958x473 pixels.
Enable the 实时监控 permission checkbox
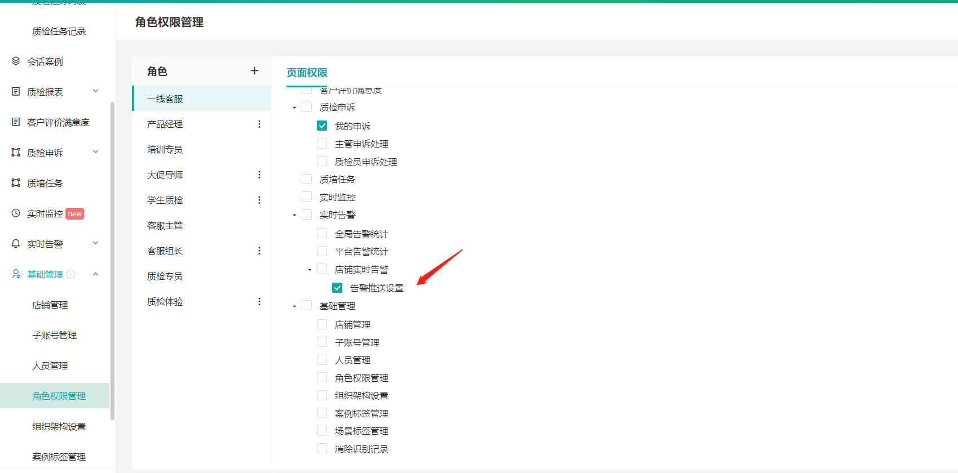[x=307, y=197]
